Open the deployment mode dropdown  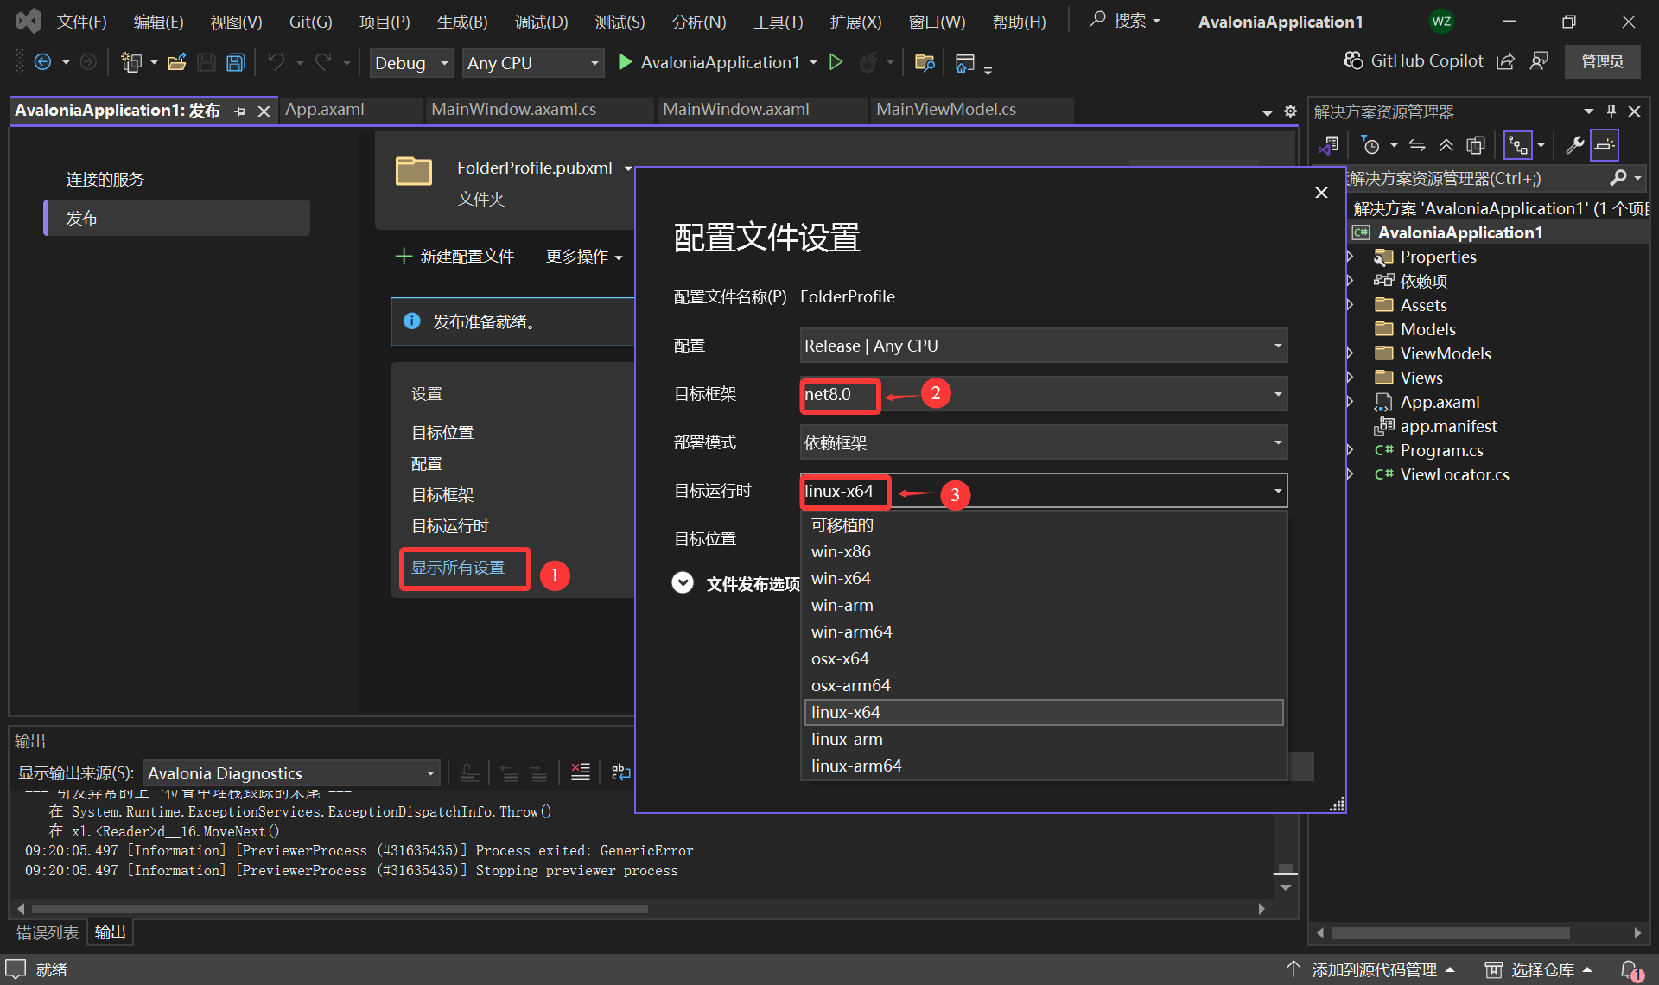1044,442
